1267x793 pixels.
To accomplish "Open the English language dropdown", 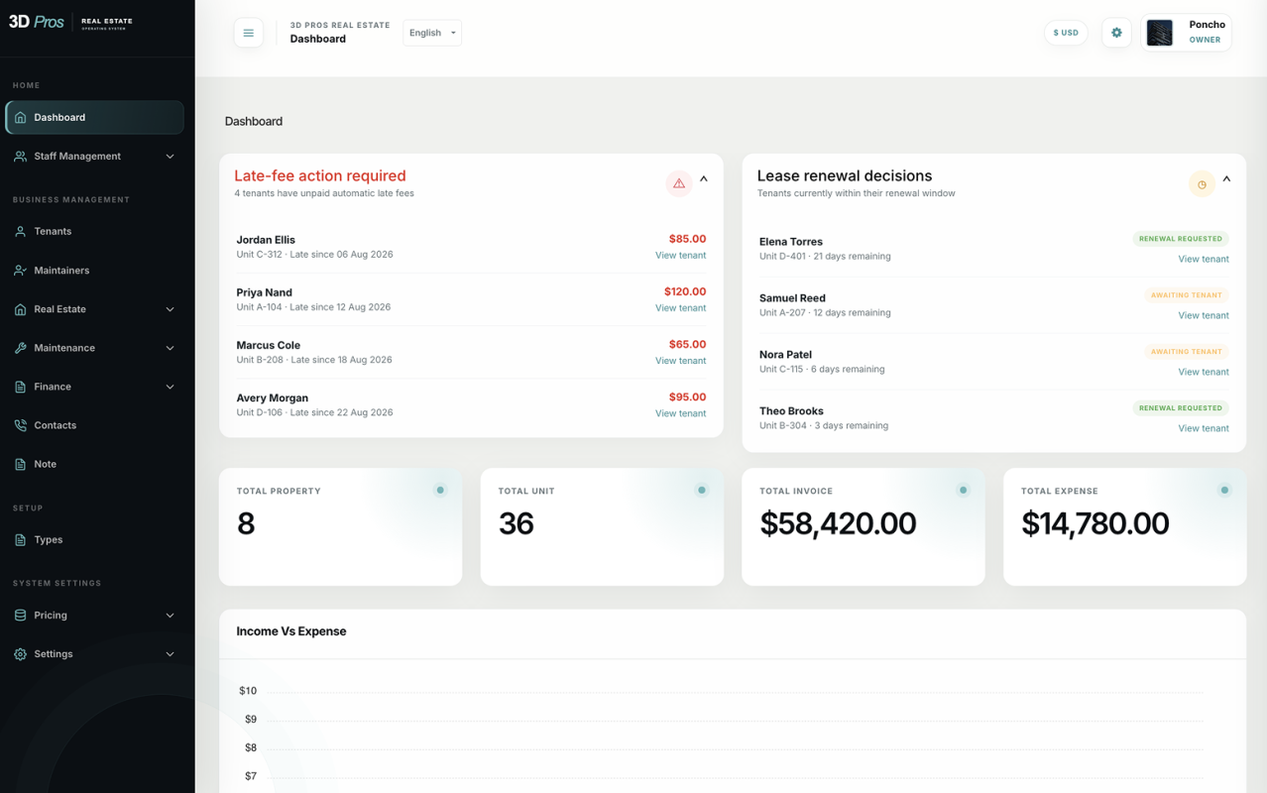I will point(432,33).
